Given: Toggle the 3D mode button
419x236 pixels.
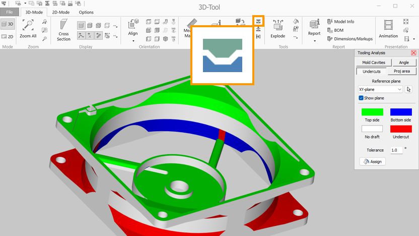Looking at the screenshot, I should tap(8, 24).
